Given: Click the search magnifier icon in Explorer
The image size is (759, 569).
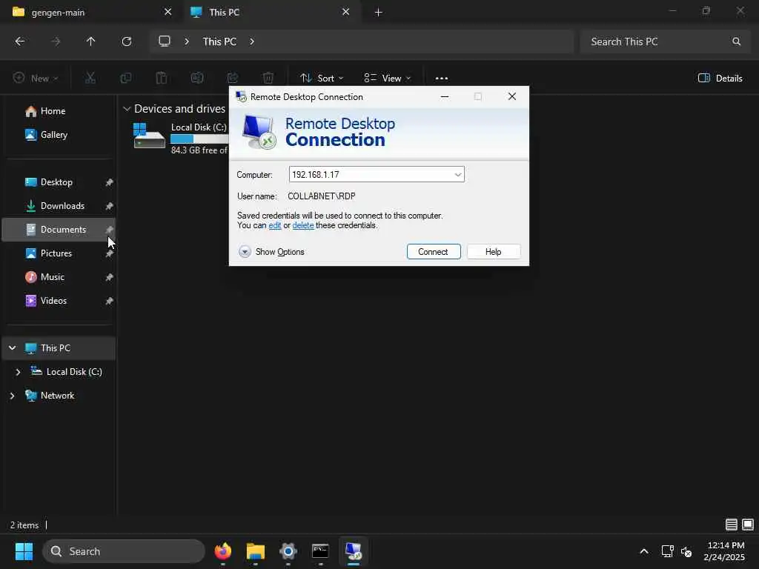Looking at the screenshot, I should (x=736, y=41).
